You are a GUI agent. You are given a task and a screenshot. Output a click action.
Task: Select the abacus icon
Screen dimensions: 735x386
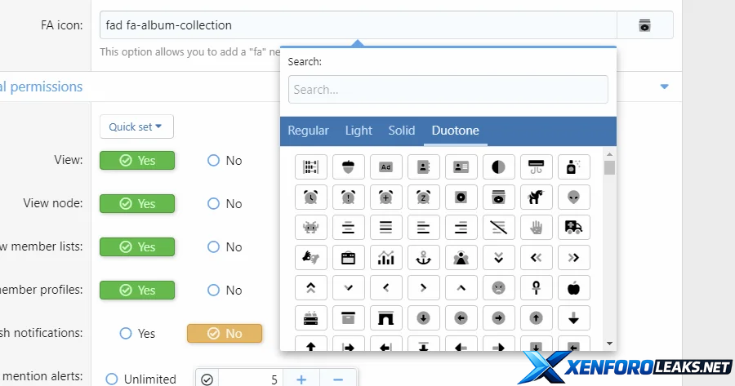310,167
